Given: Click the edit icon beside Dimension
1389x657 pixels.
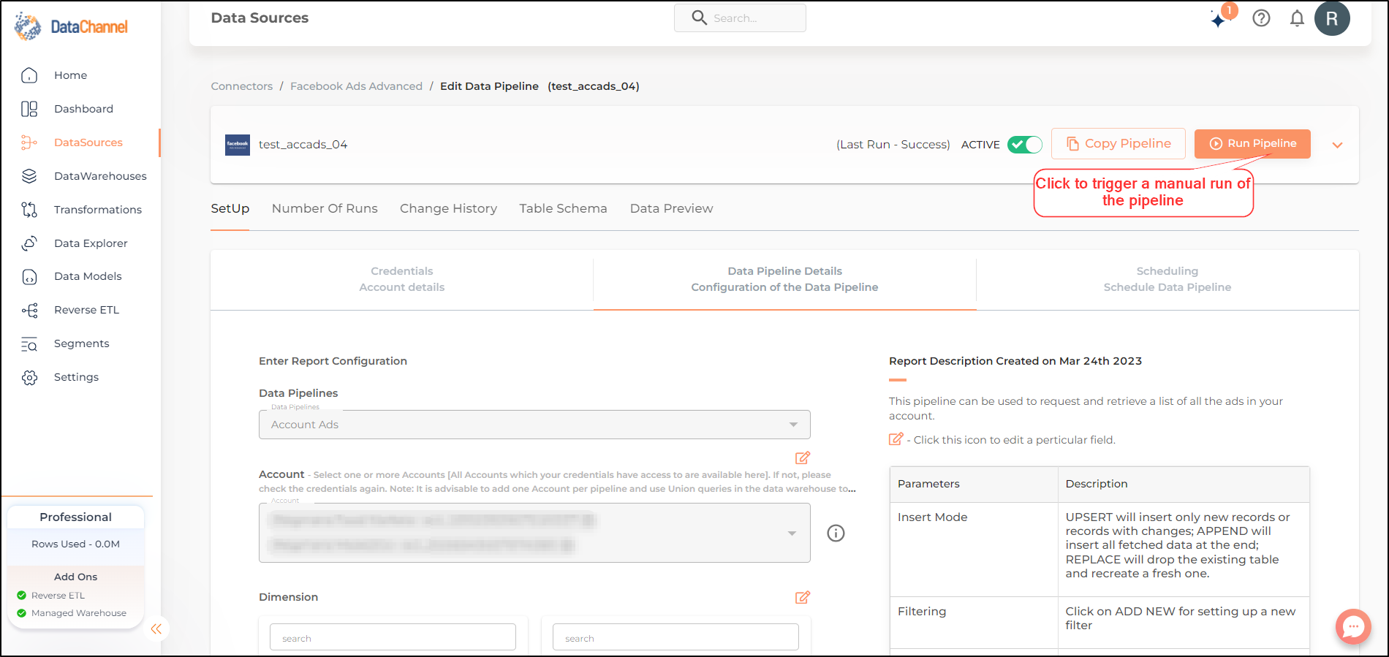Looking at the screenshot, I should click(x=803, y=597).
